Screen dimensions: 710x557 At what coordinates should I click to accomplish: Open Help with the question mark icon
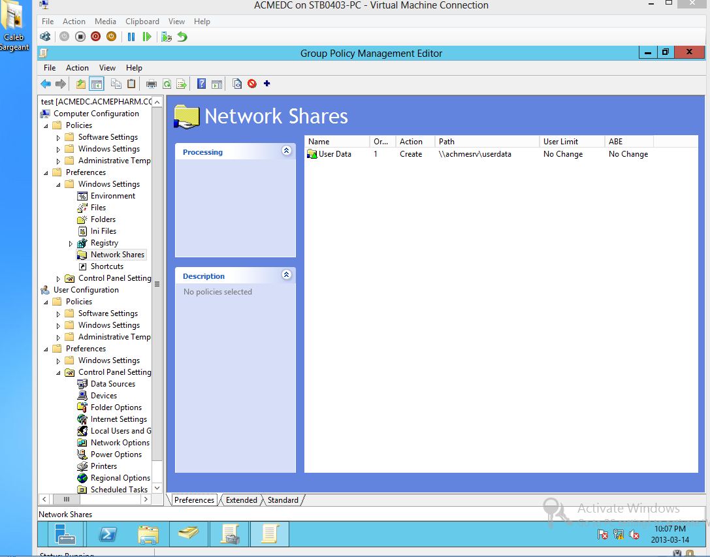[x=201, y=84]
